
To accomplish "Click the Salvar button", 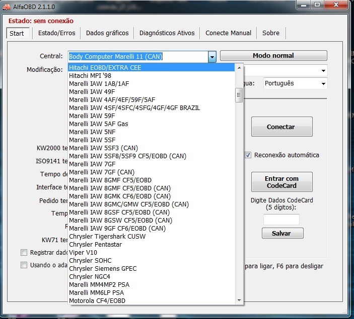I will 282,233.
